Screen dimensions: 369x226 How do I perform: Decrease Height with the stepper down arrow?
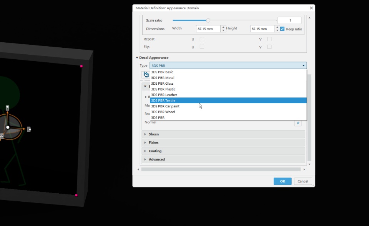277,30
